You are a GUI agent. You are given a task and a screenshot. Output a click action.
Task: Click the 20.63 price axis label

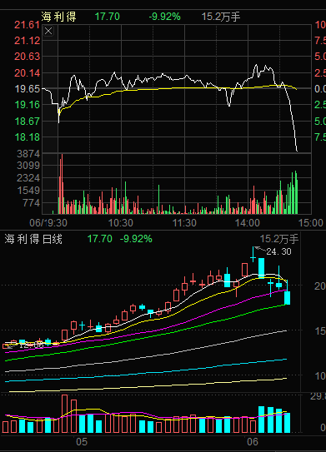coord(28,57)
